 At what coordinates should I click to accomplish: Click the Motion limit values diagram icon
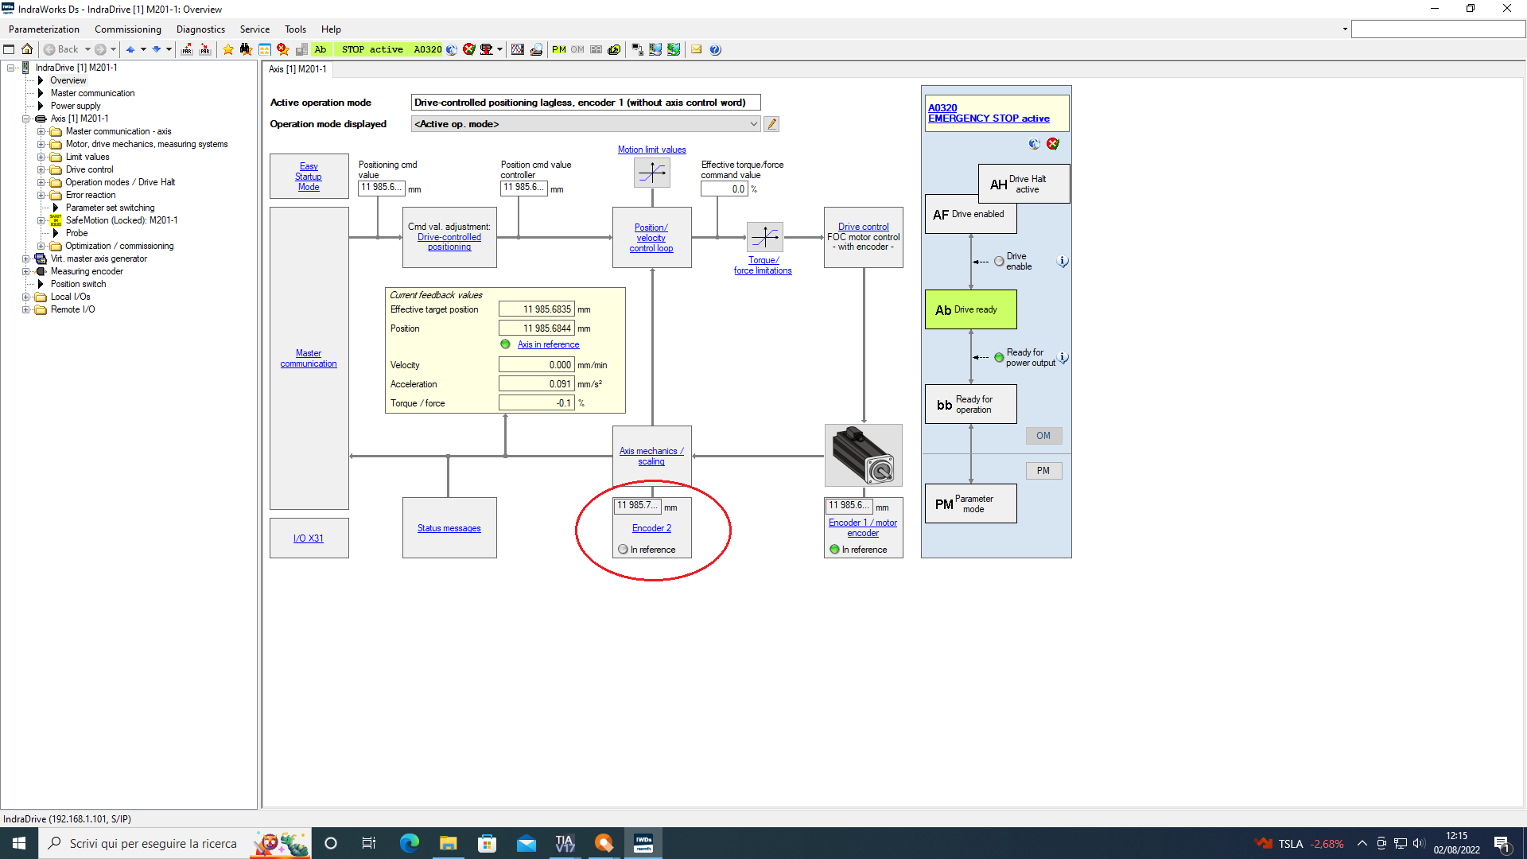[652, 173]
